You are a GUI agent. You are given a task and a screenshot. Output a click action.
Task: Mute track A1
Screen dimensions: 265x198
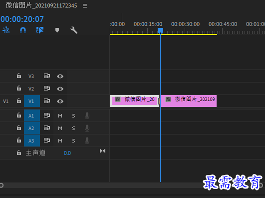60,116
